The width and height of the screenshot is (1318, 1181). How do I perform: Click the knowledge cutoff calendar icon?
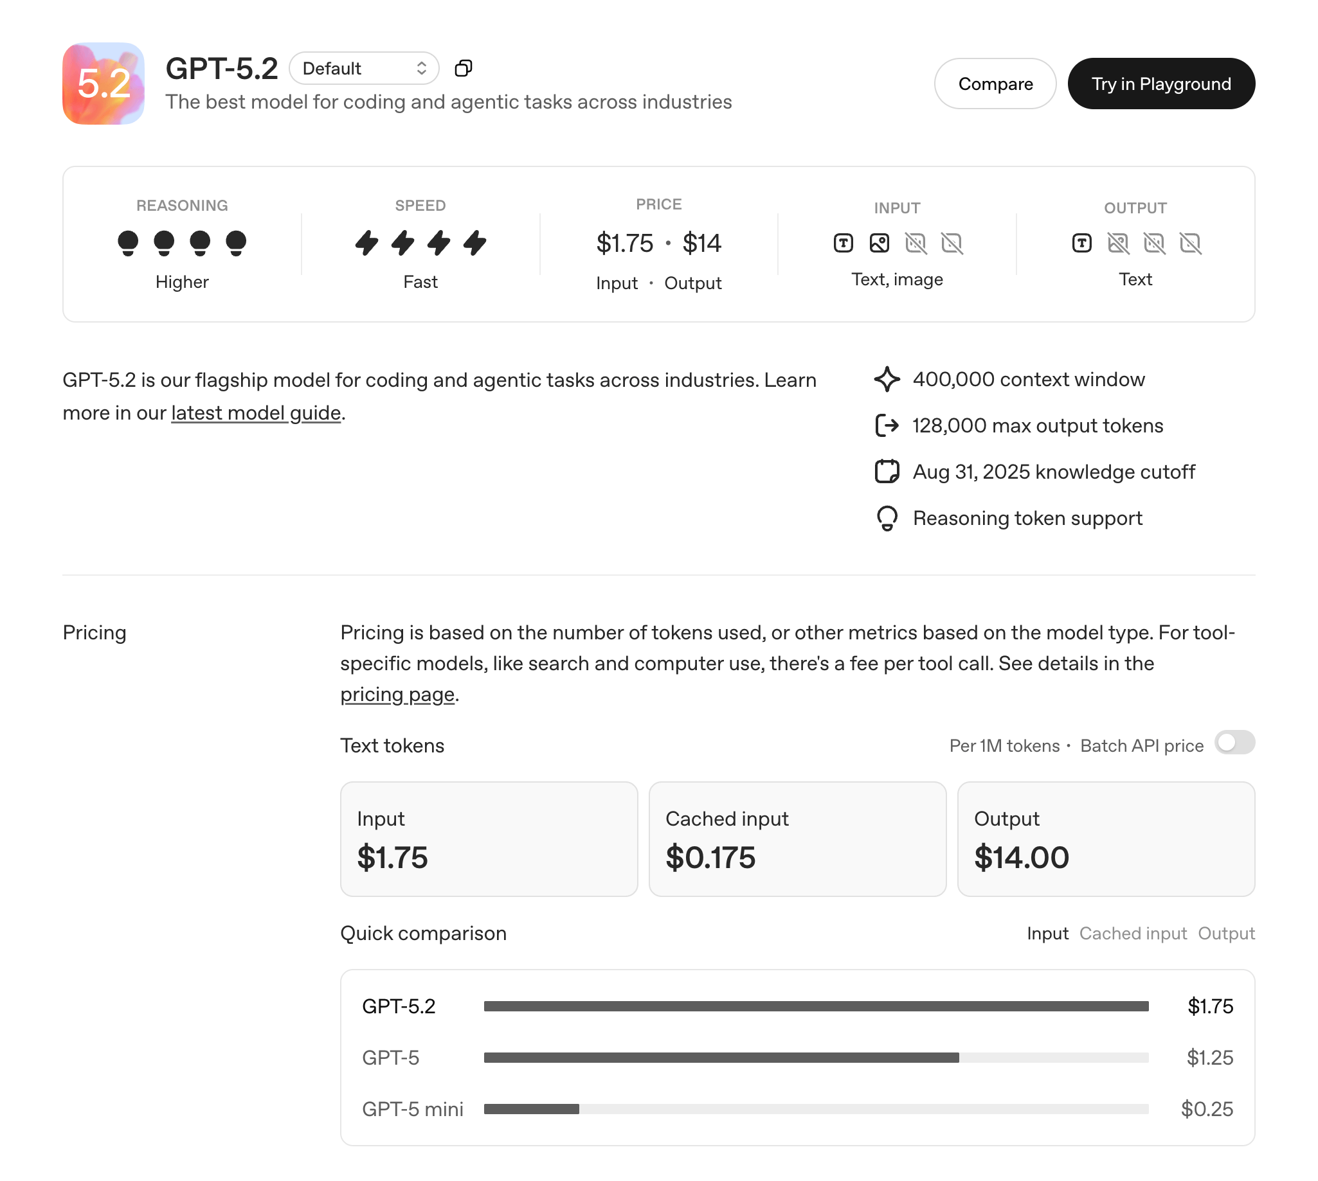887,471
